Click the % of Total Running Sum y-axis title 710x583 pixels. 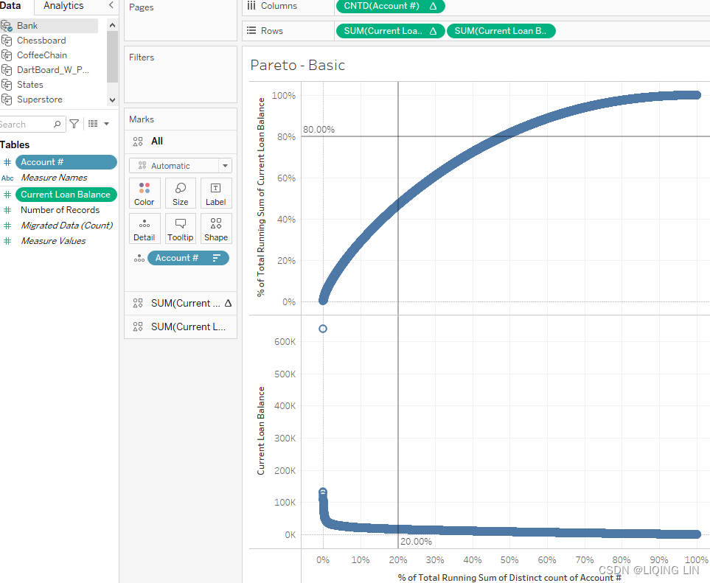(261, 197)
